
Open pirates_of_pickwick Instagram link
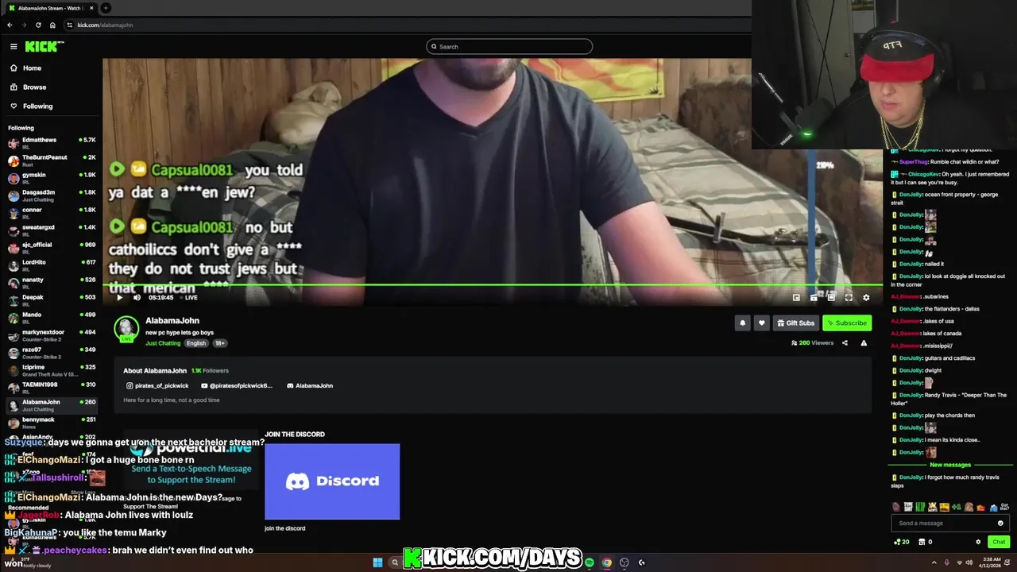coord(157,386)
